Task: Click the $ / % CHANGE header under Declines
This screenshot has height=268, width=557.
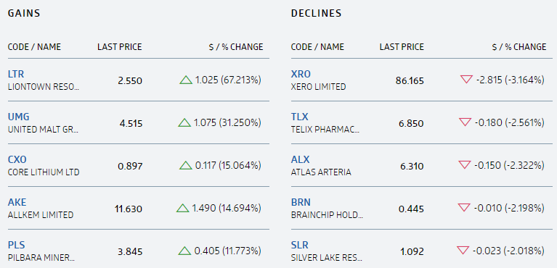Action: pyautogui.click(x=519, y=47)
